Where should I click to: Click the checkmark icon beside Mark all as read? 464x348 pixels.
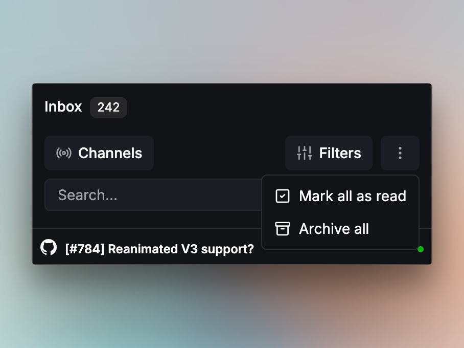pyautogui.click(x=283, y=196)
